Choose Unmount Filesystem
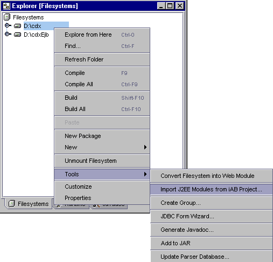This screenshot has height=262, width=273. 102,161
